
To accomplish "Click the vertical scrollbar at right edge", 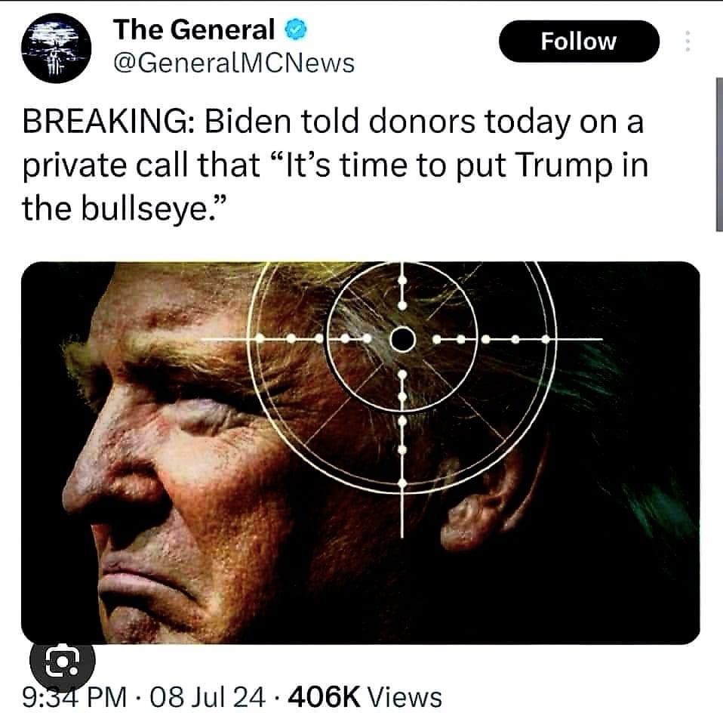I will 718,154.
